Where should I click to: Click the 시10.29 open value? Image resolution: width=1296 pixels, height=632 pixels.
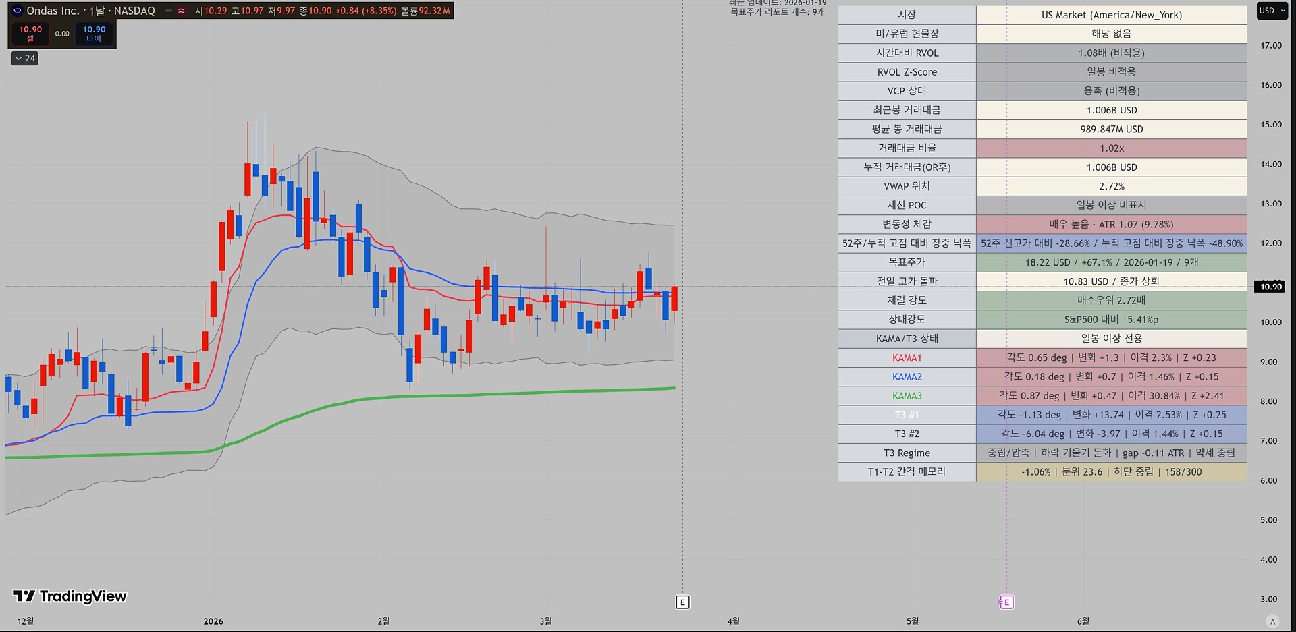tap(211, 11)
